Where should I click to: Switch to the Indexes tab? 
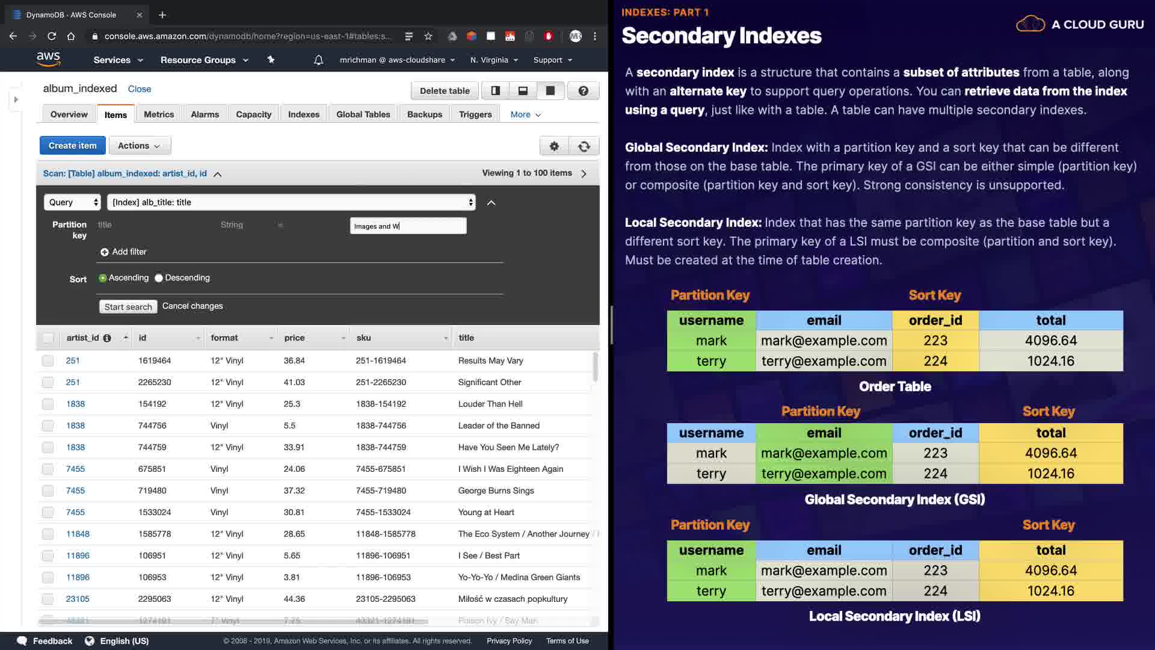303,114
